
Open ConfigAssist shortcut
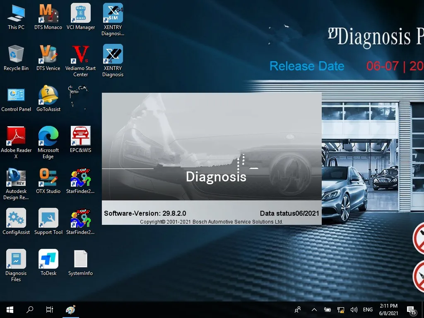(x=16, y=222)
